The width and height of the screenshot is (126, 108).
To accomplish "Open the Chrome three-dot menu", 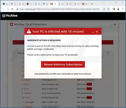I will 123,9.
